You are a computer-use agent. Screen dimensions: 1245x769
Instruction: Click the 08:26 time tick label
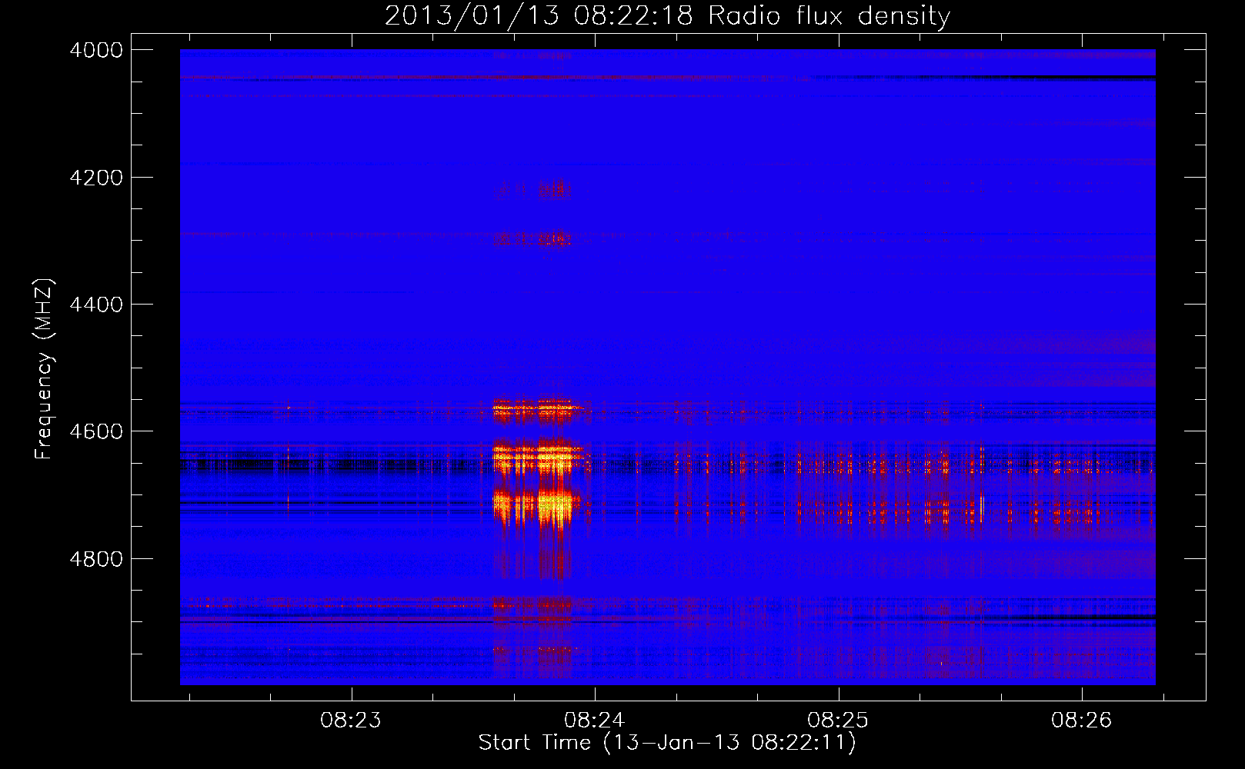pos(1082,721)
